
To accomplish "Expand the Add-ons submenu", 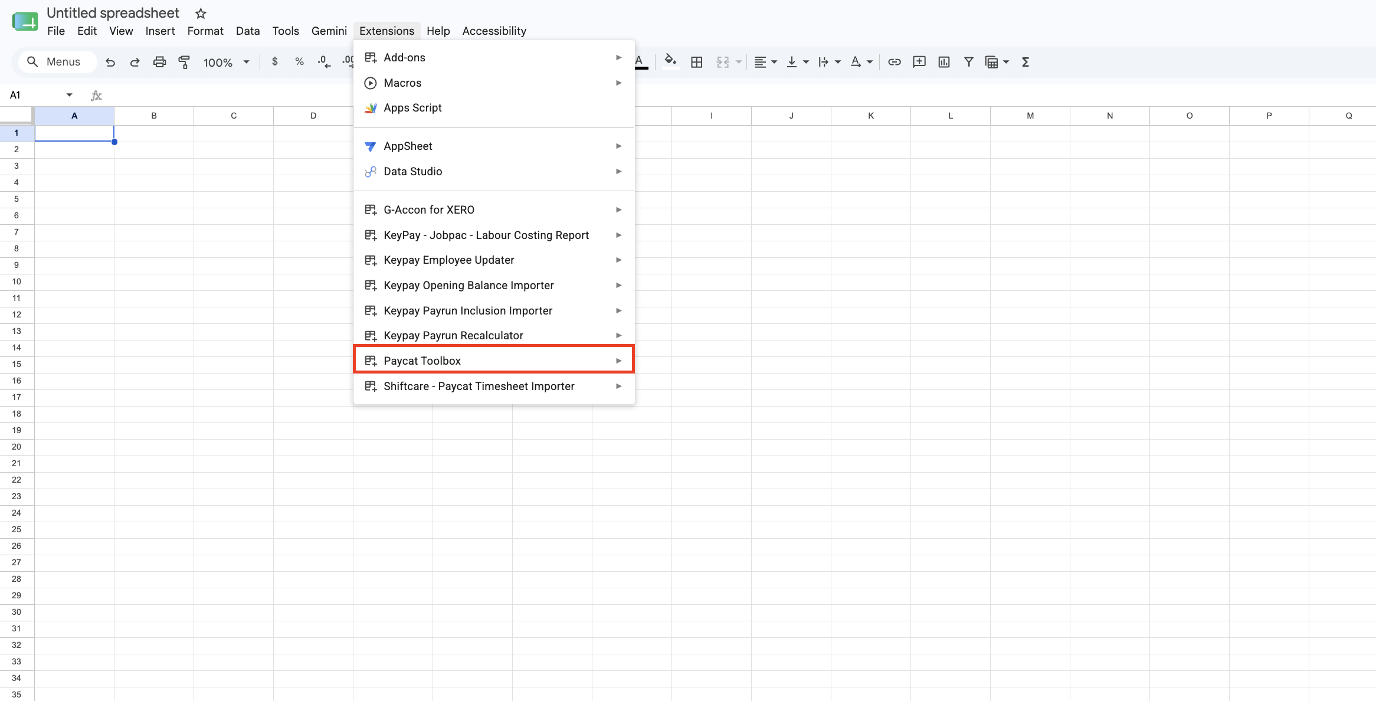I will pyautogui.click(x=494, y=57).
